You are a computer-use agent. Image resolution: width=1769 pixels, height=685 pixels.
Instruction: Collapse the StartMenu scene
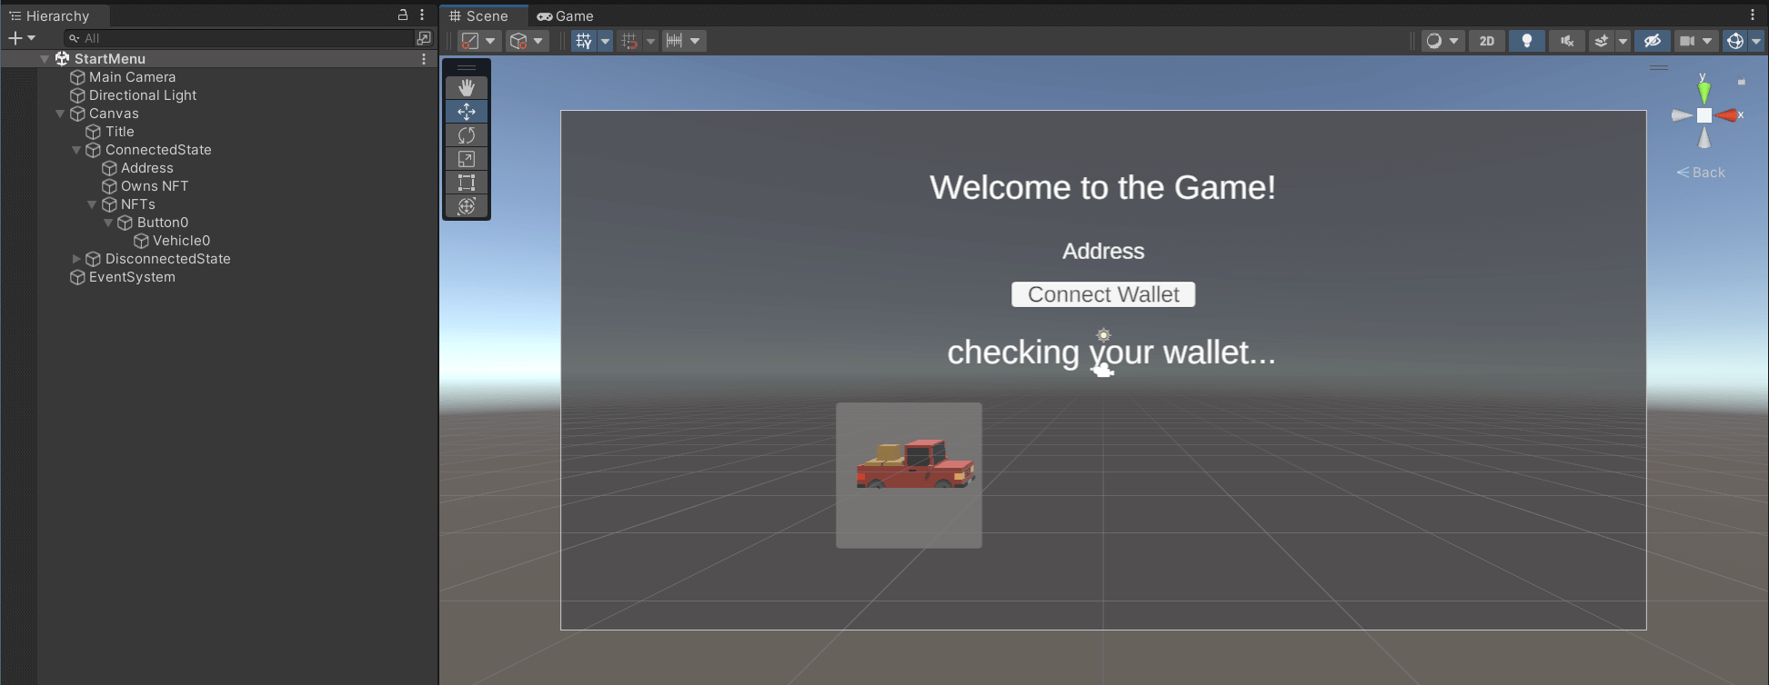point(45,59)
